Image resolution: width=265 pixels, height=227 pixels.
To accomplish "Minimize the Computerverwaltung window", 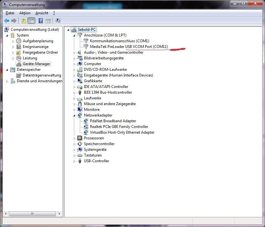I will pos(235,3).
